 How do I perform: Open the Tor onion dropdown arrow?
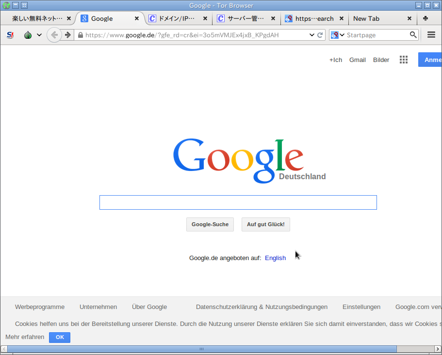click(x=39, y=35)
